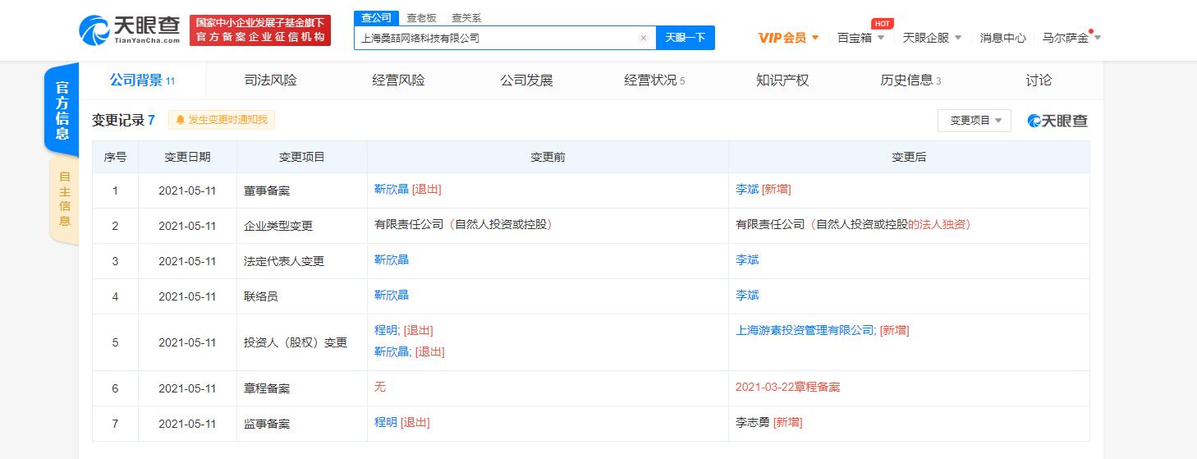Expand the 天眼企服 dropdown
This screenshot has height=459, width=1197.
click(x=931, y=38)
